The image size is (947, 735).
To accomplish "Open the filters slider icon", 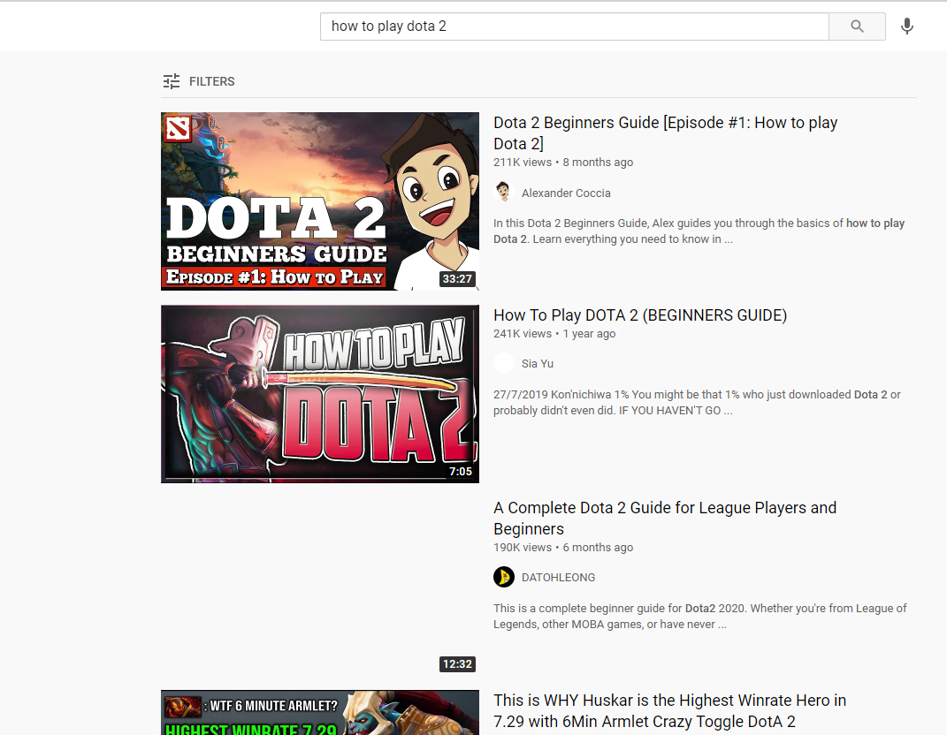I will 172,81.
